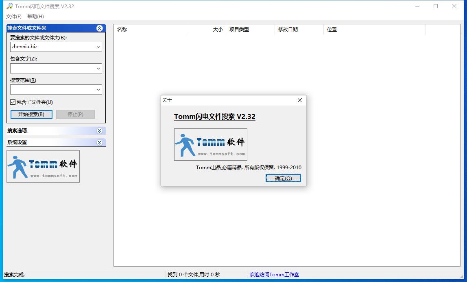Click the Tomm软件 logo in the left sidebar
The width and height of the screenshot is (467, 282).
[43, 166]
